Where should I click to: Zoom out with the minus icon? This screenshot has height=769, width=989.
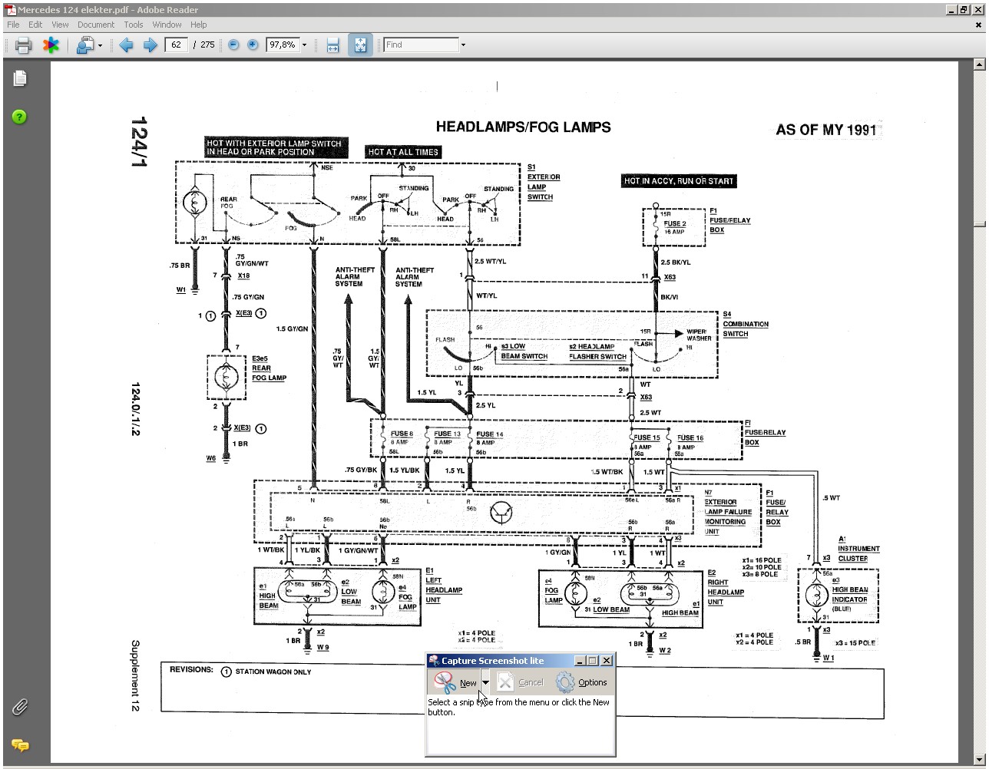233,45
